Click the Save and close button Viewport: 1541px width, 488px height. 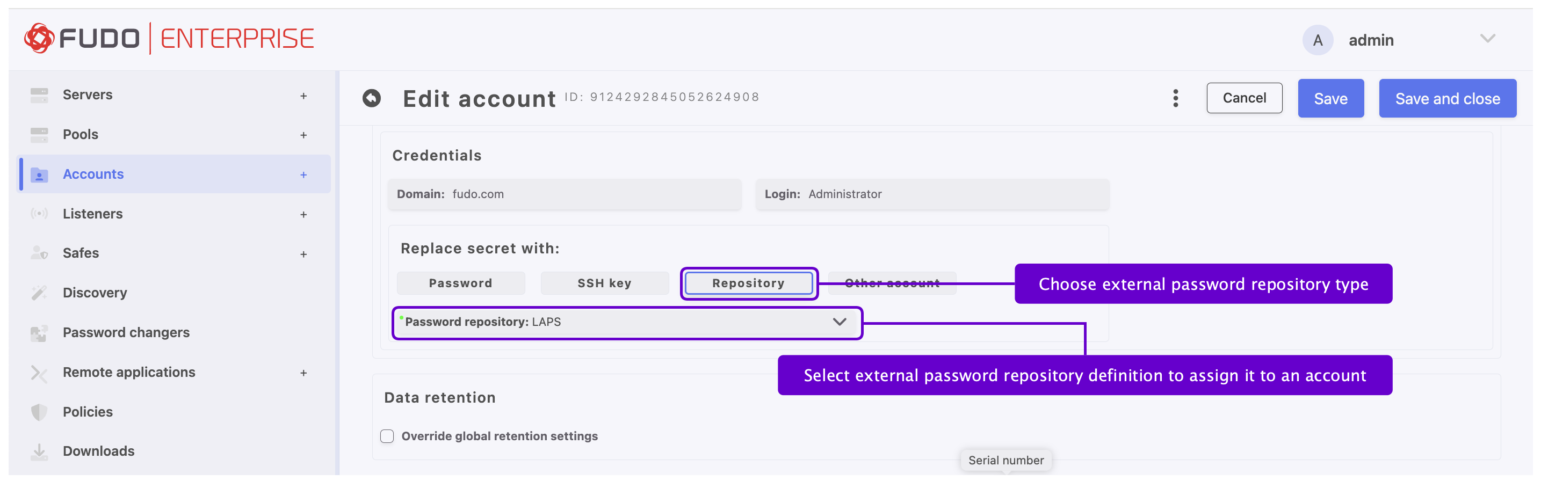(x=1447, y=99)
